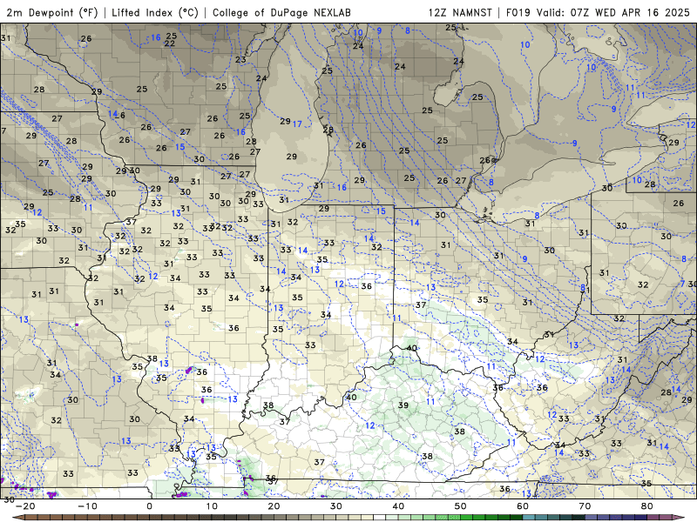Click the dewpoint value "39" in central Kentucky
Viewport: 697px width, 522px height.
[403, 405]
